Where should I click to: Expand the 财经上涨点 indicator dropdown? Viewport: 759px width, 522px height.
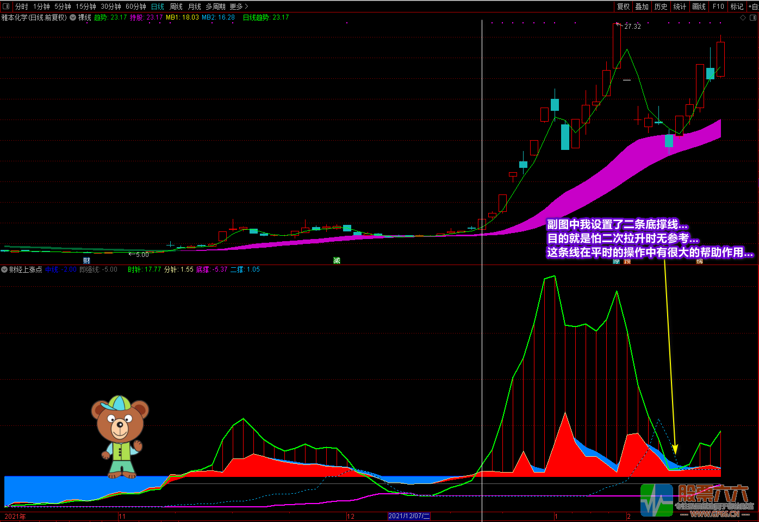pos(5,269)
